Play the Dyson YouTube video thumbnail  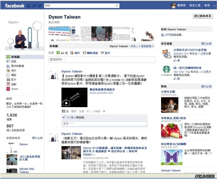click(x=75, y=97)
